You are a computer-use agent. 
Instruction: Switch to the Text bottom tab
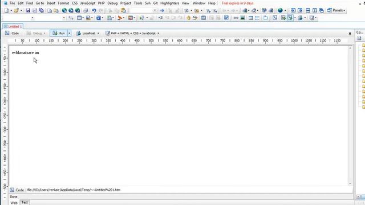click(25, 203)
